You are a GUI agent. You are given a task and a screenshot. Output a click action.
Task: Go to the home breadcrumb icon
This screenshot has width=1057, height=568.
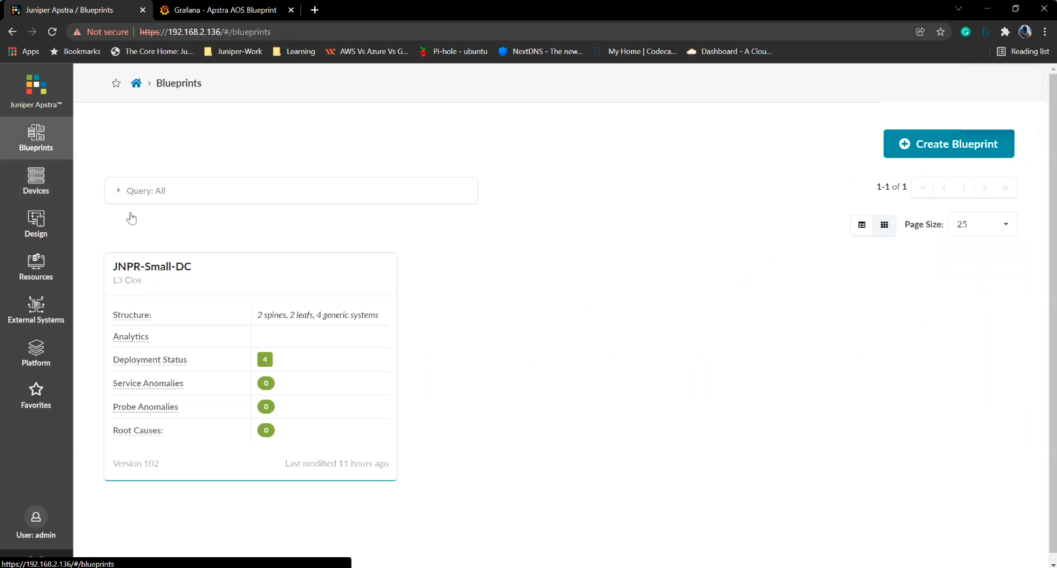tap(136, 83)
